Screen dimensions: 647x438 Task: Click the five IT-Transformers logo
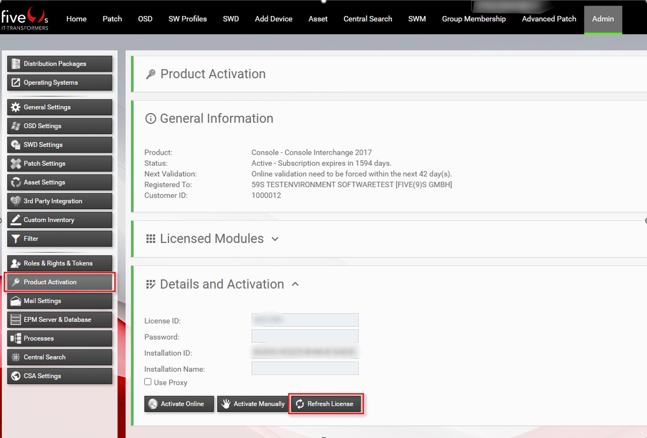(25, 18)
